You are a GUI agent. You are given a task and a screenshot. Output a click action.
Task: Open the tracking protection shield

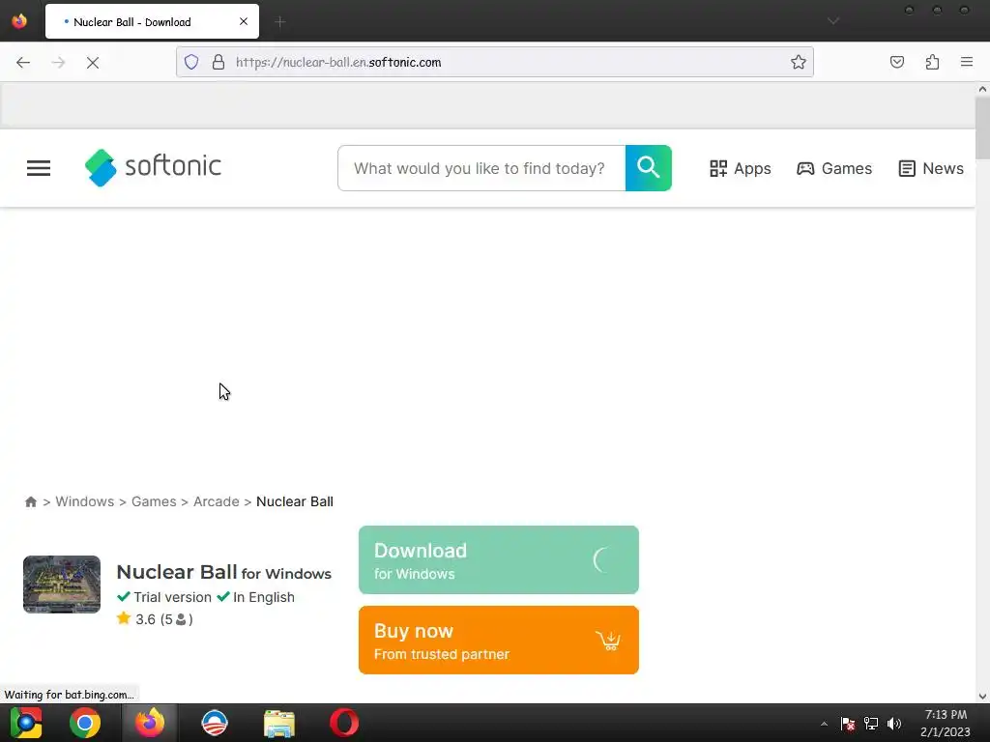[191, 62]
